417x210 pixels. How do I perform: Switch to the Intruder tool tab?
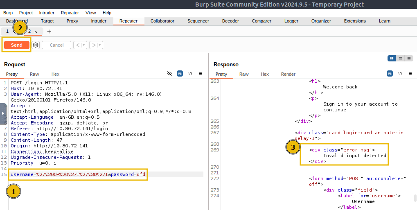99,21
